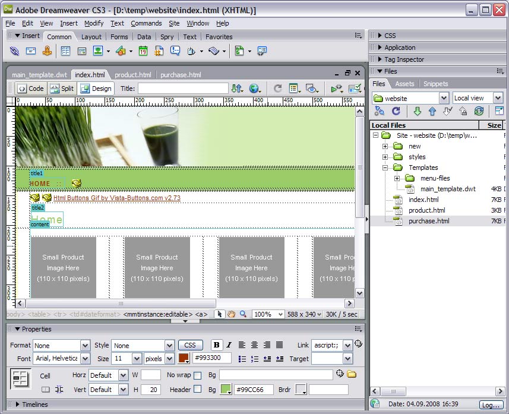Put files with blue up arrow

point(432,112)
